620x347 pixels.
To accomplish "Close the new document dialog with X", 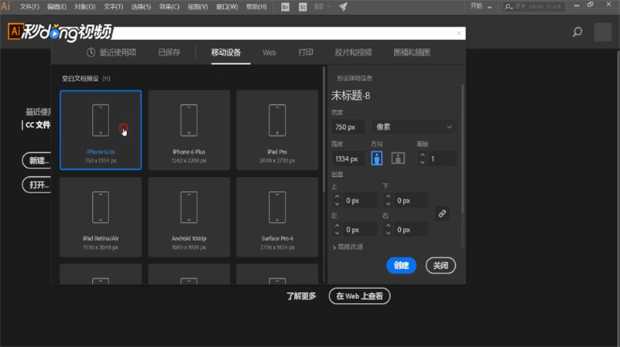I will [x=459, y=33].
